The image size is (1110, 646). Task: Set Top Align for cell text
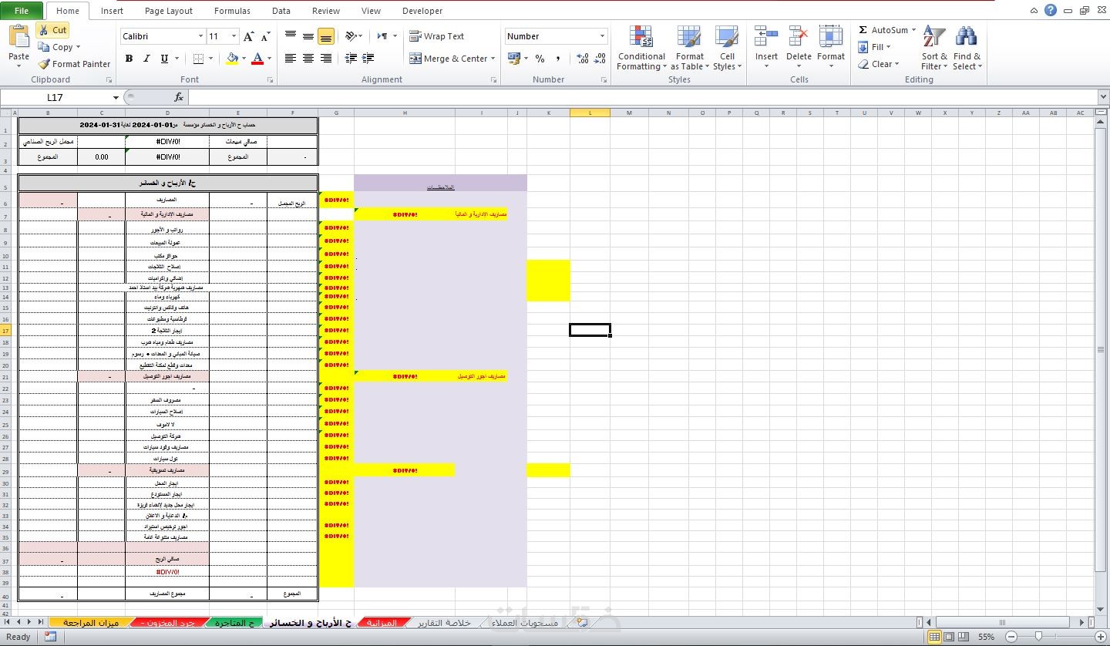pyautogui.click(x=291, y=36)
